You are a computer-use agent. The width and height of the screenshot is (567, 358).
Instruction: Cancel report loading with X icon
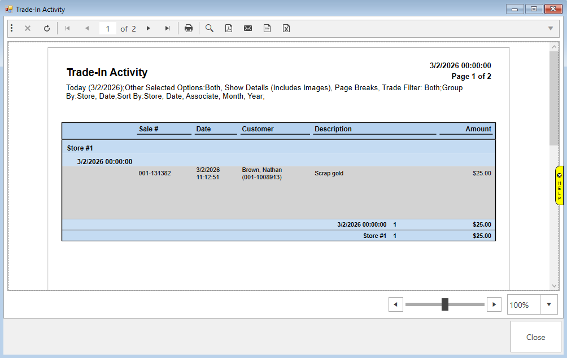tap(28, 28)
